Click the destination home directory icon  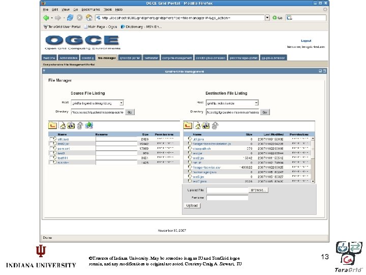click(x=197, y=126)
